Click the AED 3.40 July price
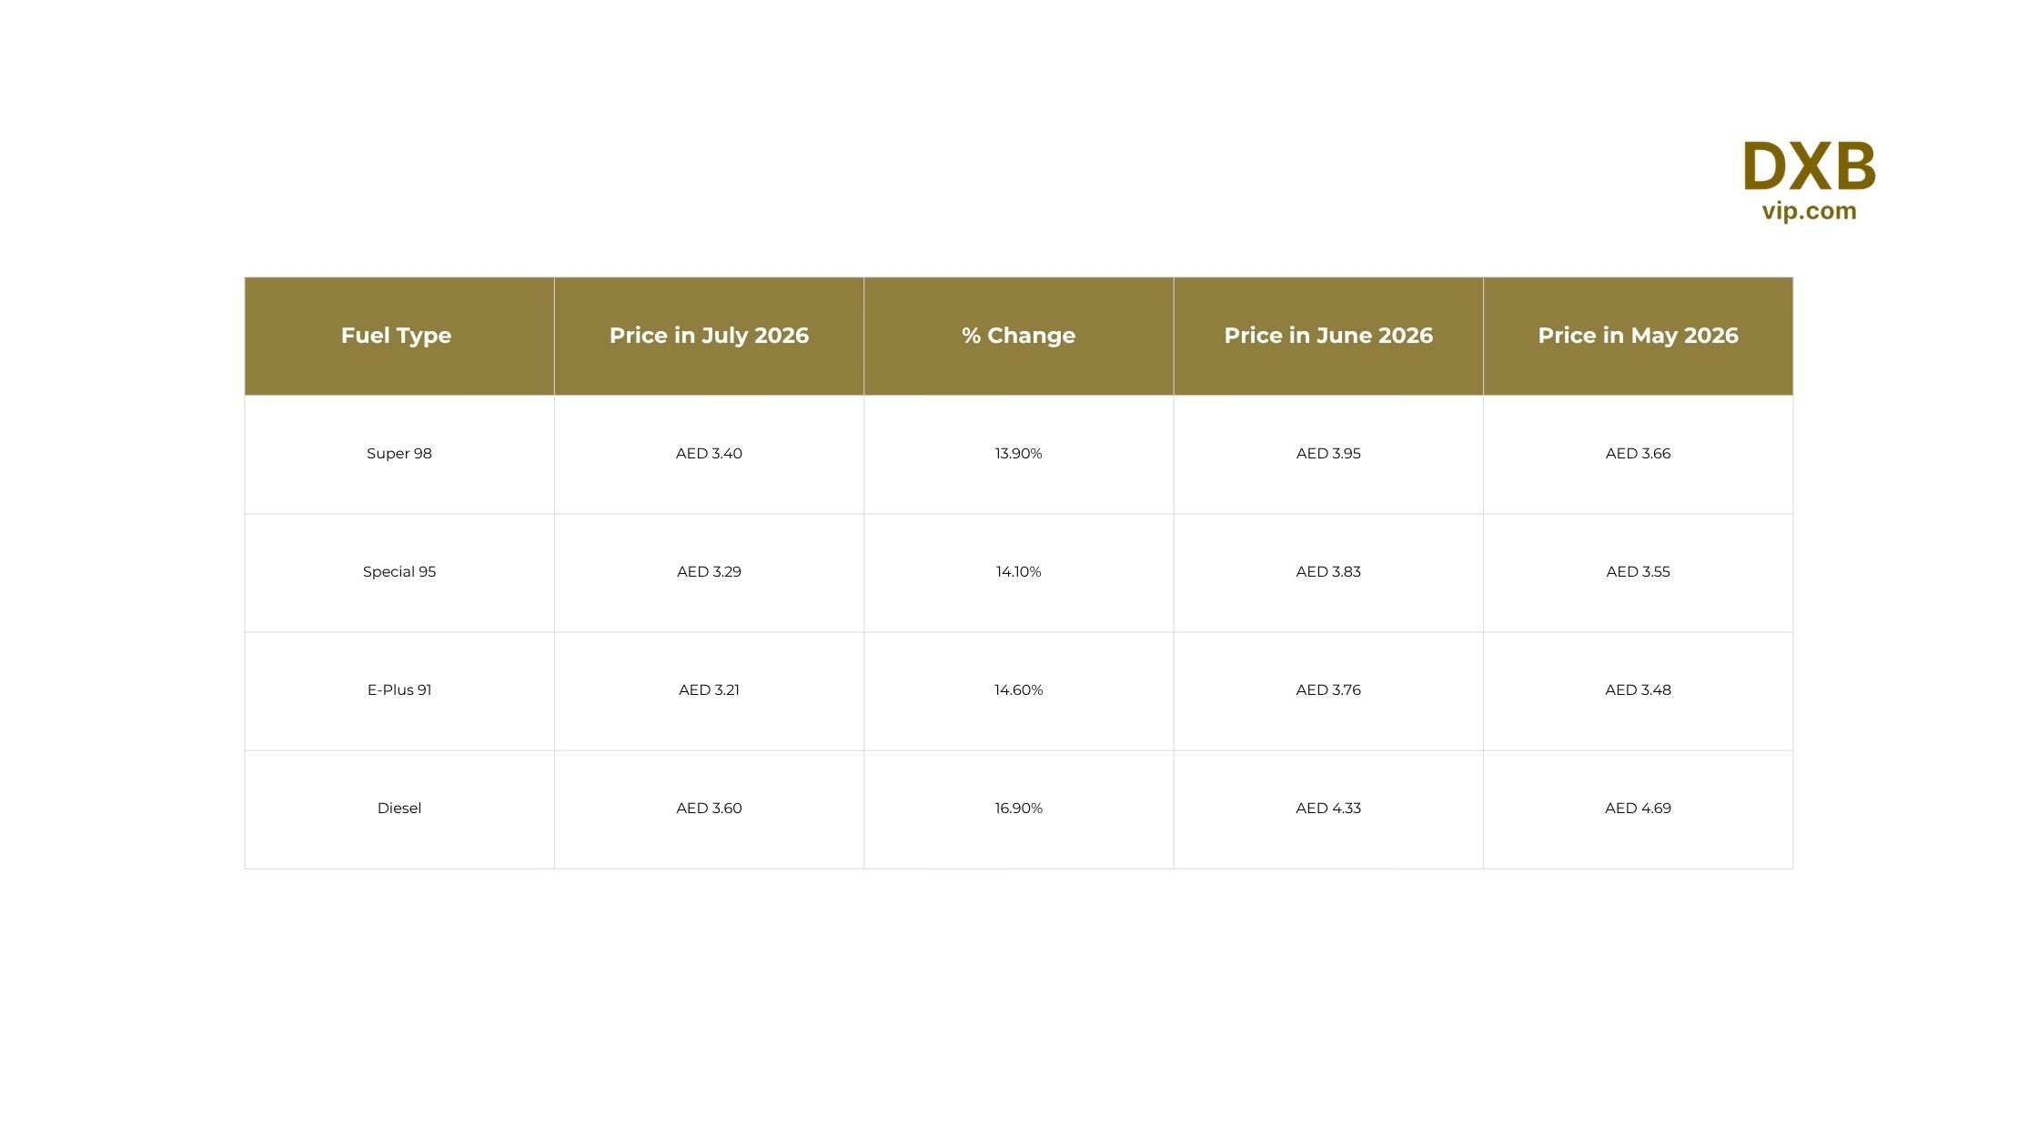This screenshot has height=1146, width=2038. click(709, 454)
